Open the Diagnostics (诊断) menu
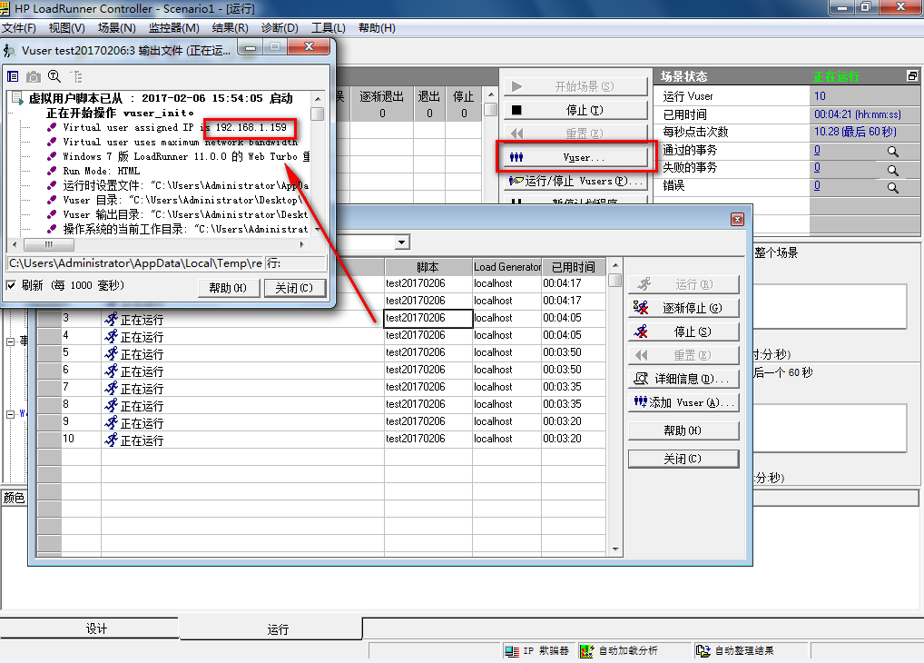This screenshot has height=663, width=924. tap(280, 28)
